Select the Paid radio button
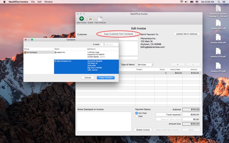Image resolution: width=229 pixels, height=143 pixels. [137, 116]
